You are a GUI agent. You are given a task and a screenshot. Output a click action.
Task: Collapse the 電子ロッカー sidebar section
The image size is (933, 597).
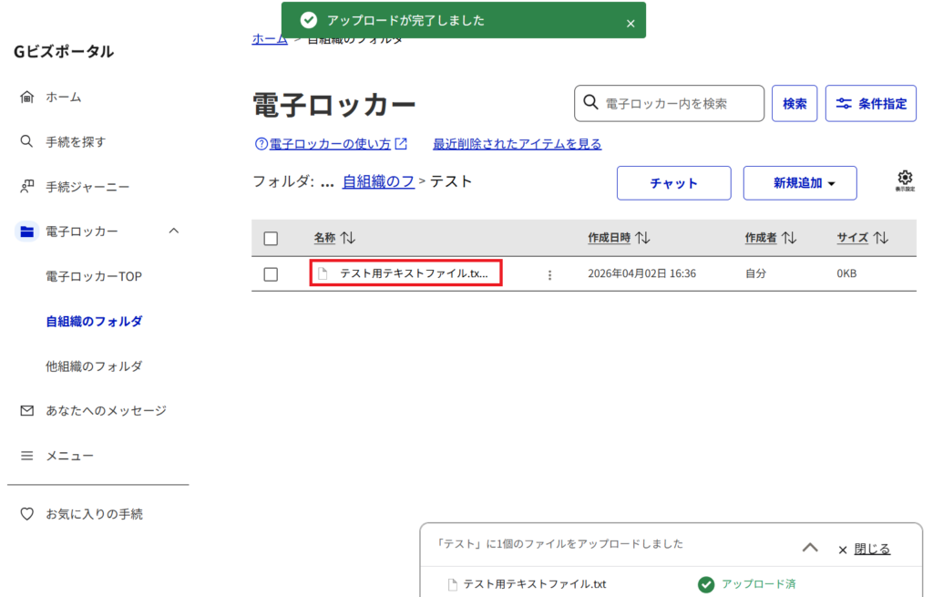pyautogui.click(x=174, y=232)
